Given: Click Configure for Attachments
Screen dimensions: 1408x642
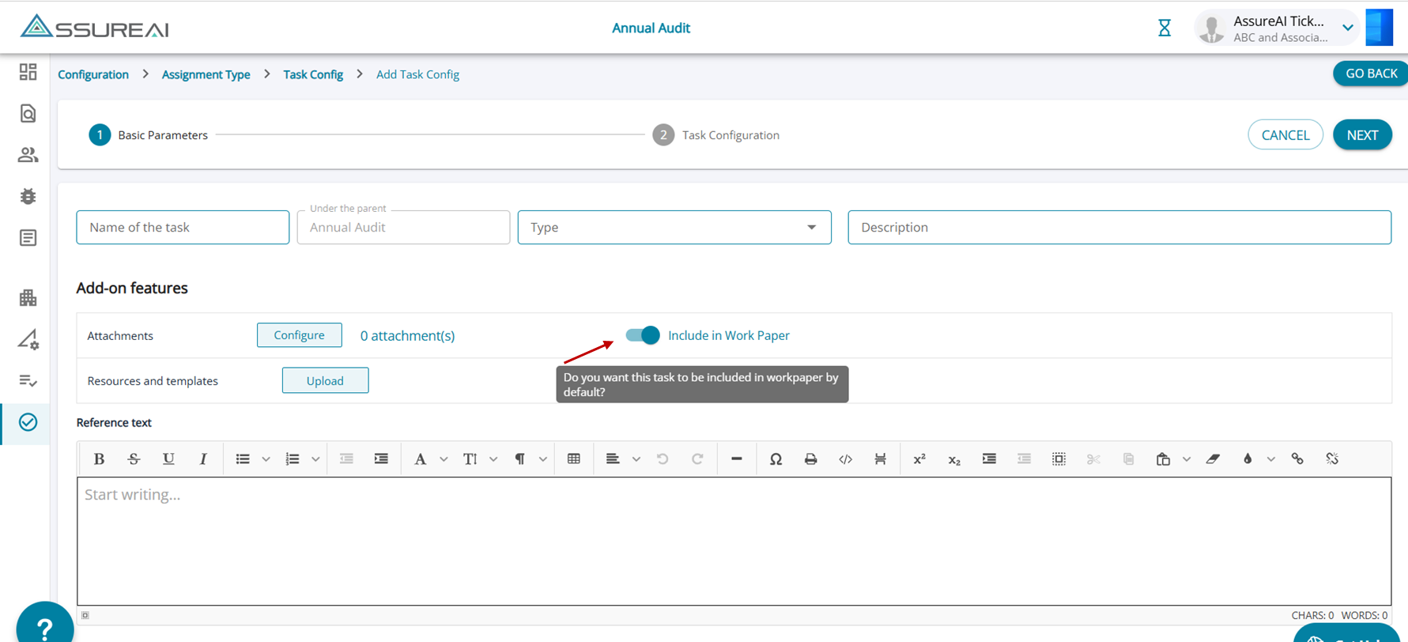Looking at the screenshot, I should click(x=300, y=335).
